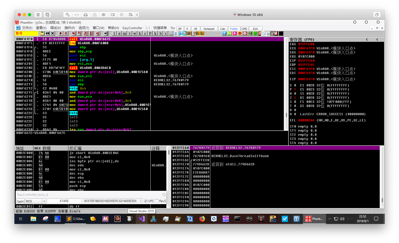Open a file with the folder toolbar icon
Screen dimensions: 399x243
[42, 33]
